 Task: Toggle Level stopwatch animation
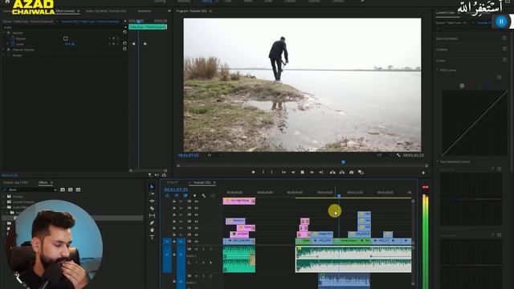pos(13,43)
